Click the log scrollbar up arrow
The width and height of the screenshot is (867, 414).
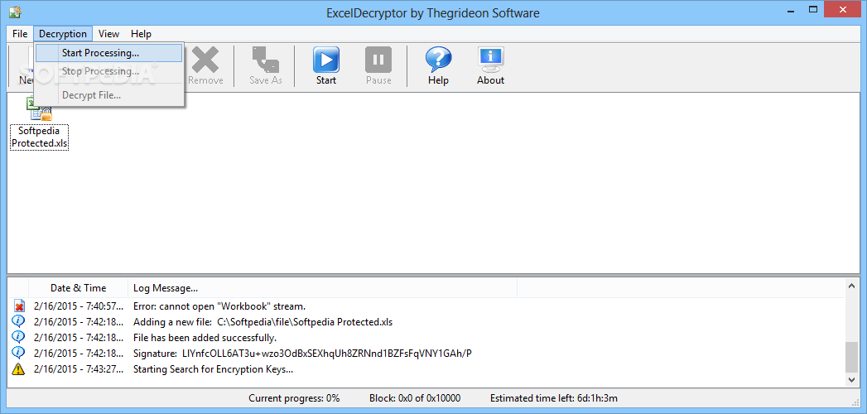[851, 285]
